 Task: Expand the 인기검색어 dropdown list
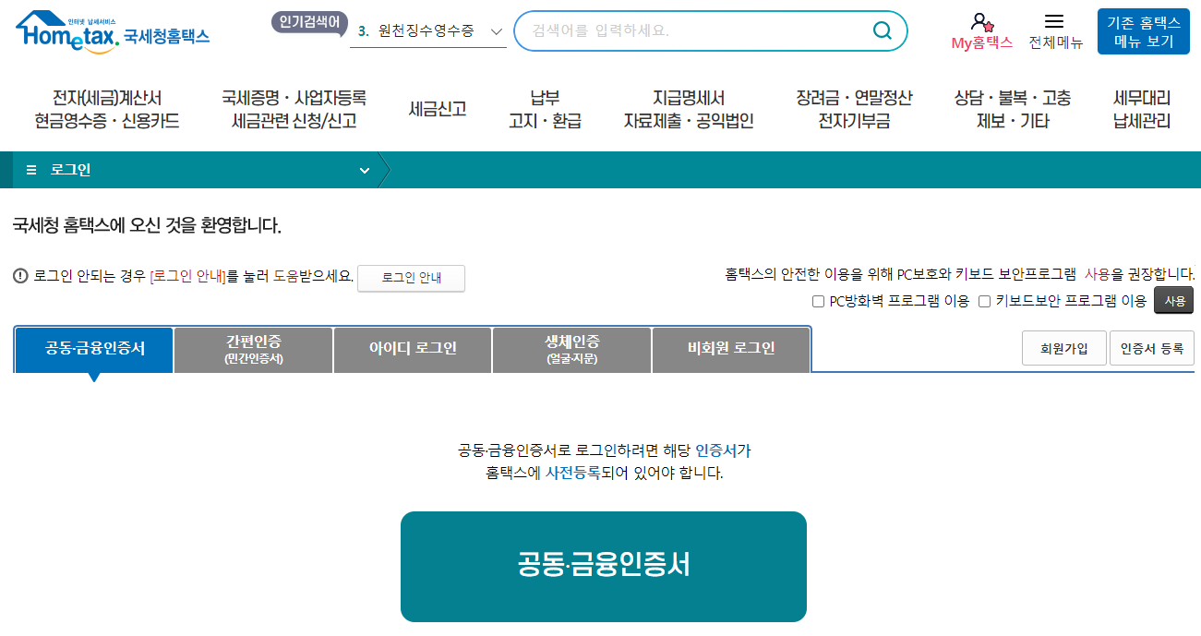496,30
